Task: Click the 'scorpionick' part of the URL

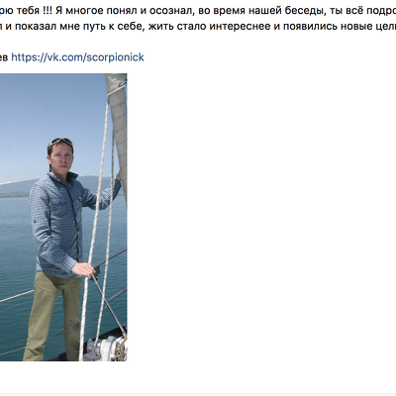Action: click(115, 57)
